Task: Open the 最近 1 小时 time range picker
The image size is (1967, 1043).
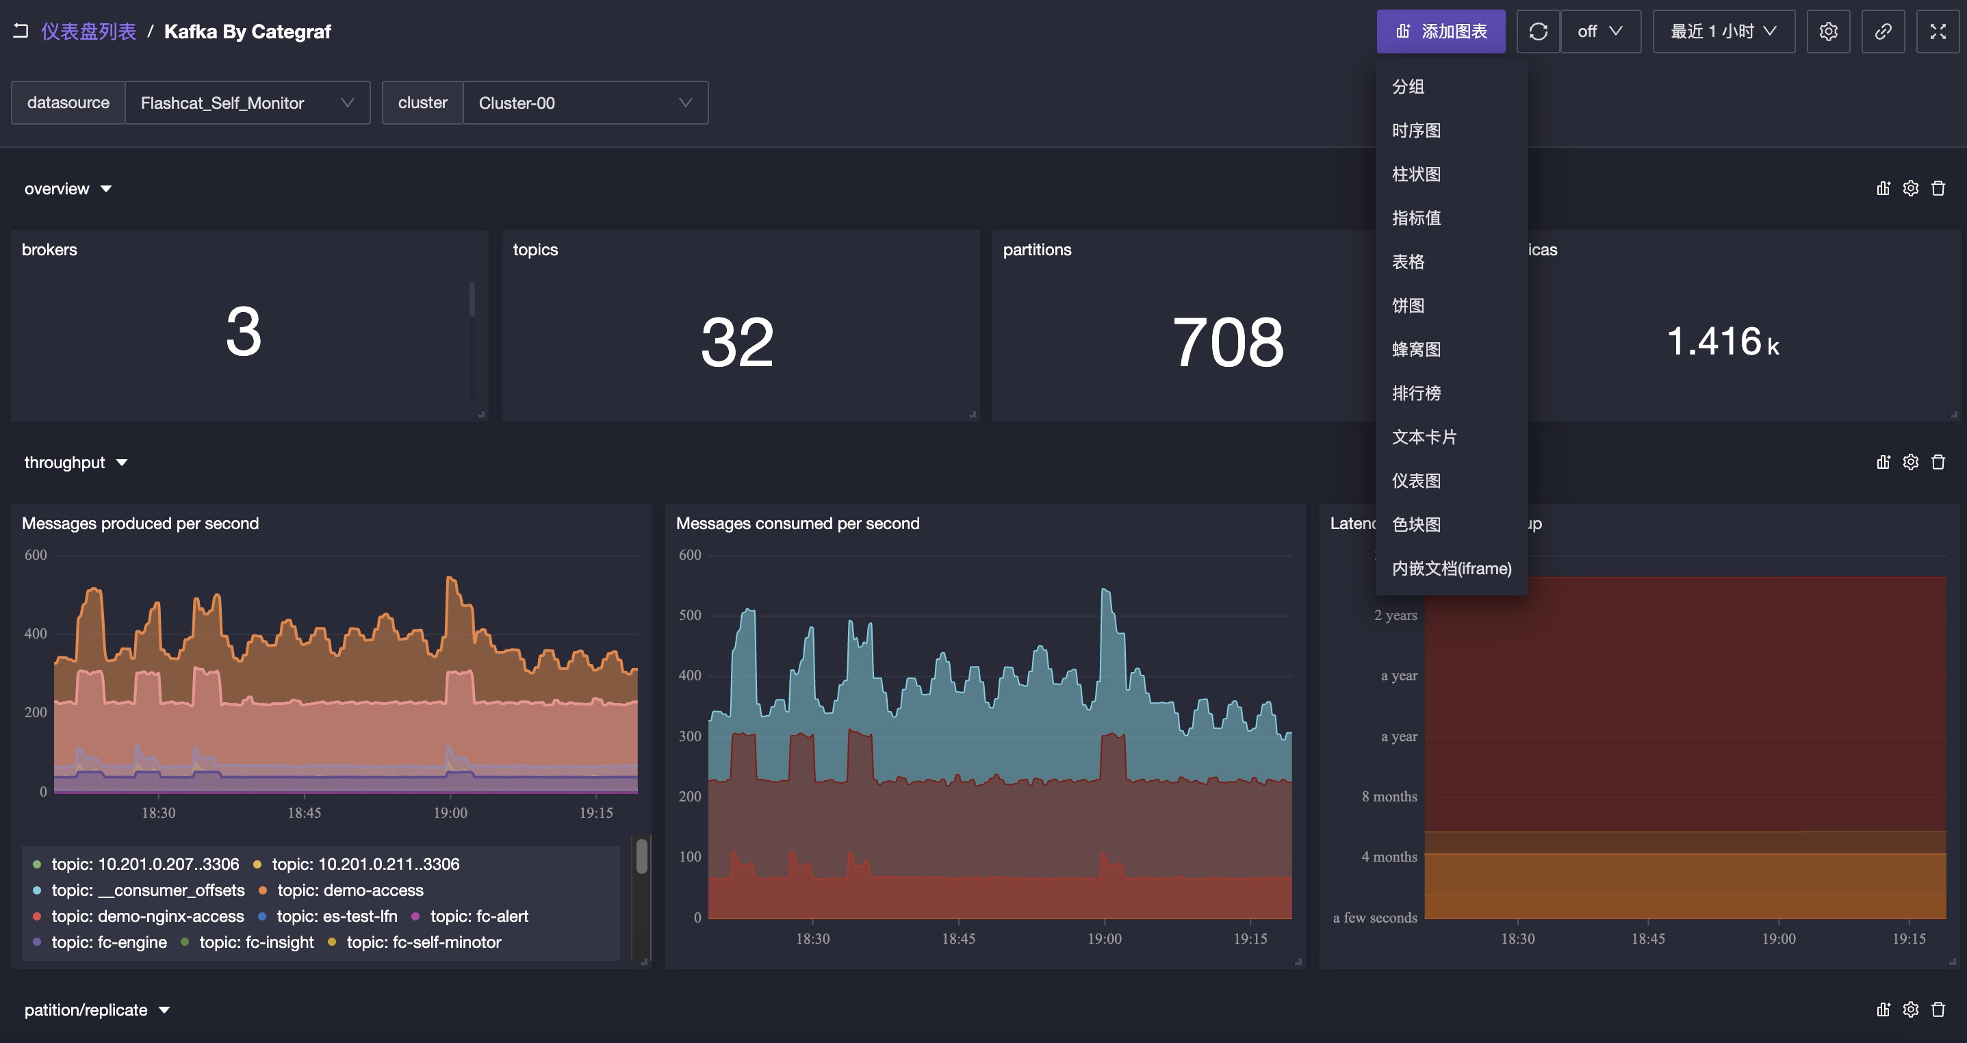Action: pyautogui.click(x=1723, y=31)
